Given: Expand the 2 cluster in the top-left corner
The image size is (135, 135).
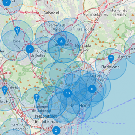Looking at the screenshot, I should (7, 2).
